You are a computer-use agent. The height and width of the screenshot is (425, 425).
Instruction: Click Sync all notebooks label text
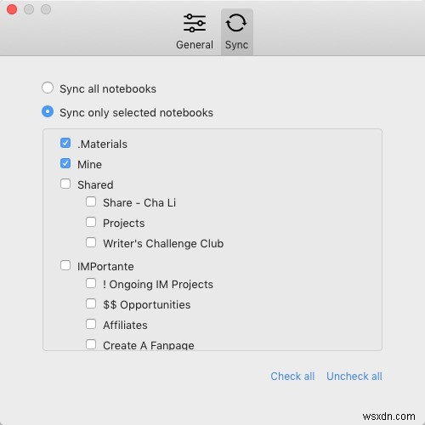pos(108,89)
